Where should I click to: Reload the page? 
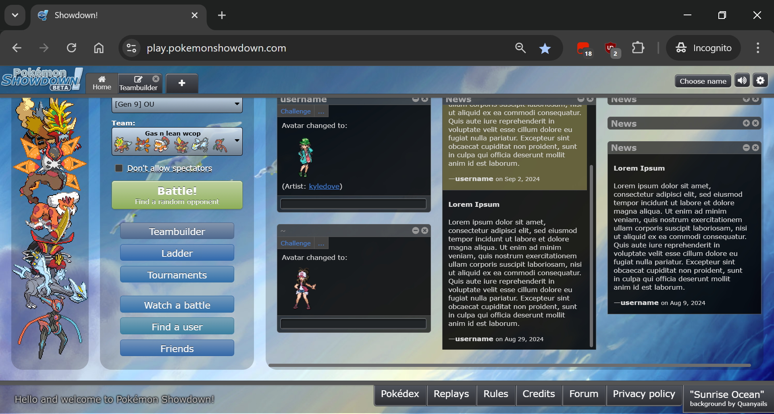[71, 48]
